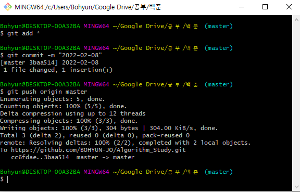Viewport: 300px width, 192px height.
Task: Click the "git push origin master" command
Action: (44, 92)
